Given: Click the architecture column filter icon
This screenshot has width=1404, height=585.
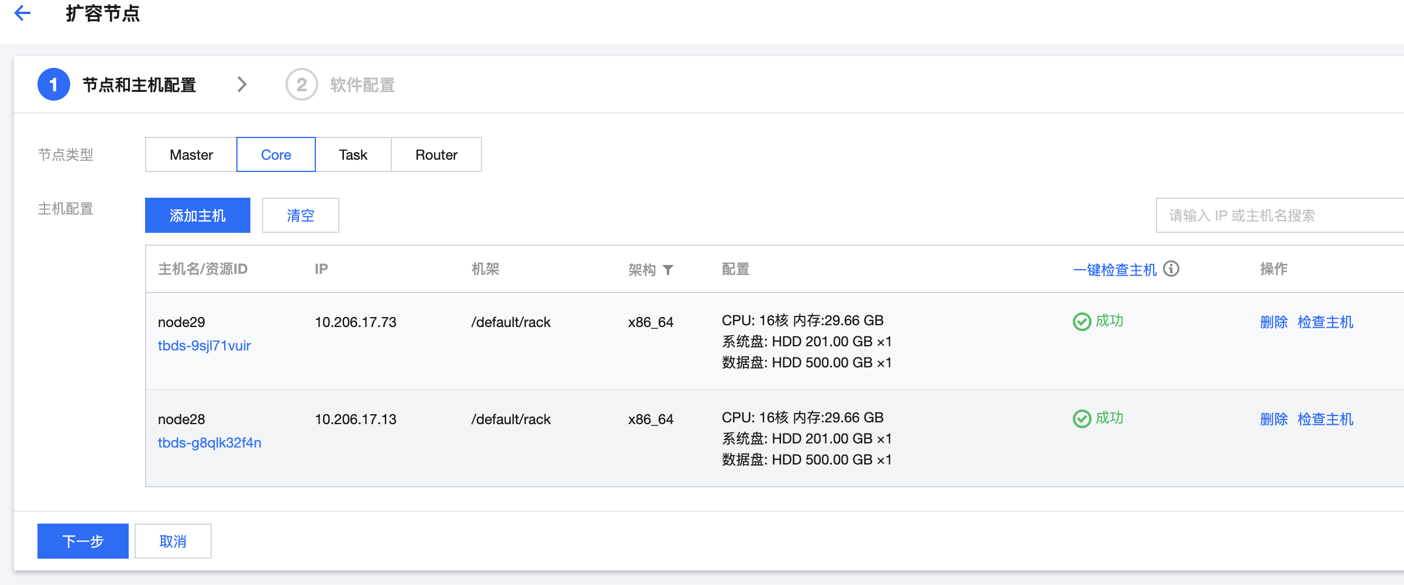Looking at the screenshot, I should tap(668, 270).
